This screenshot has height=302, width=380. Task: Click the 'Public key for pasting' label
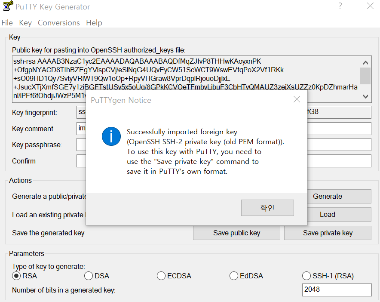(x=98, y=50)
